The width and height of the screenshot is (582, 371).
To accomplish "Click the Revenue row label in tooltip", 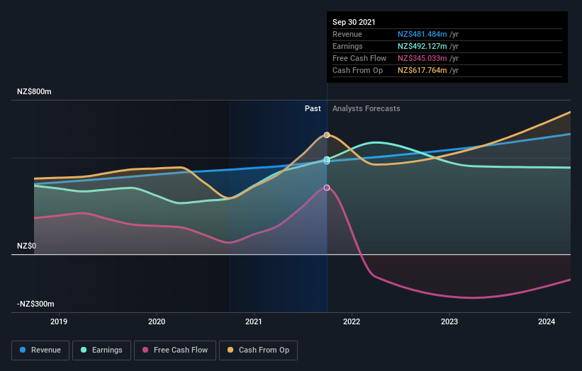I will tap(347, 34).
